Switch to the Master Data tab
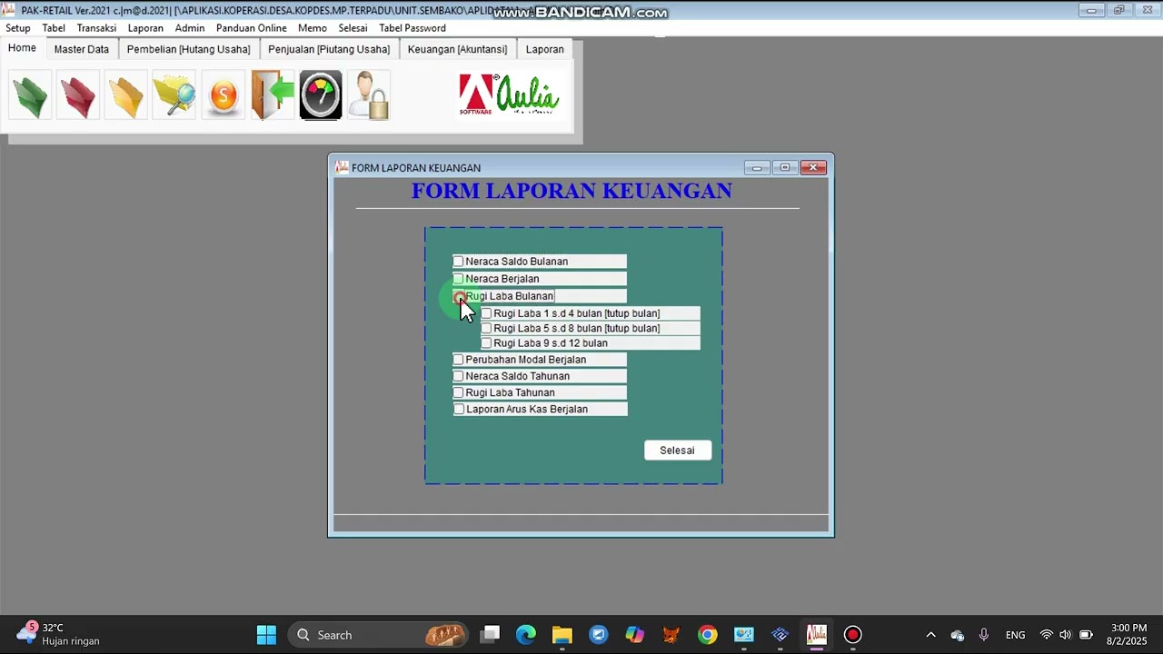Viewport: 1163px width, 654px height. coord(82,49)
